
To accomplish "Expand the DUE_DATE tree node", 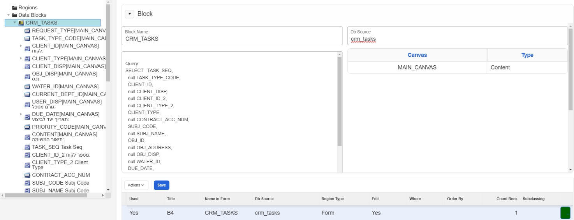I will pyautogui.click(x=21, y=114).
